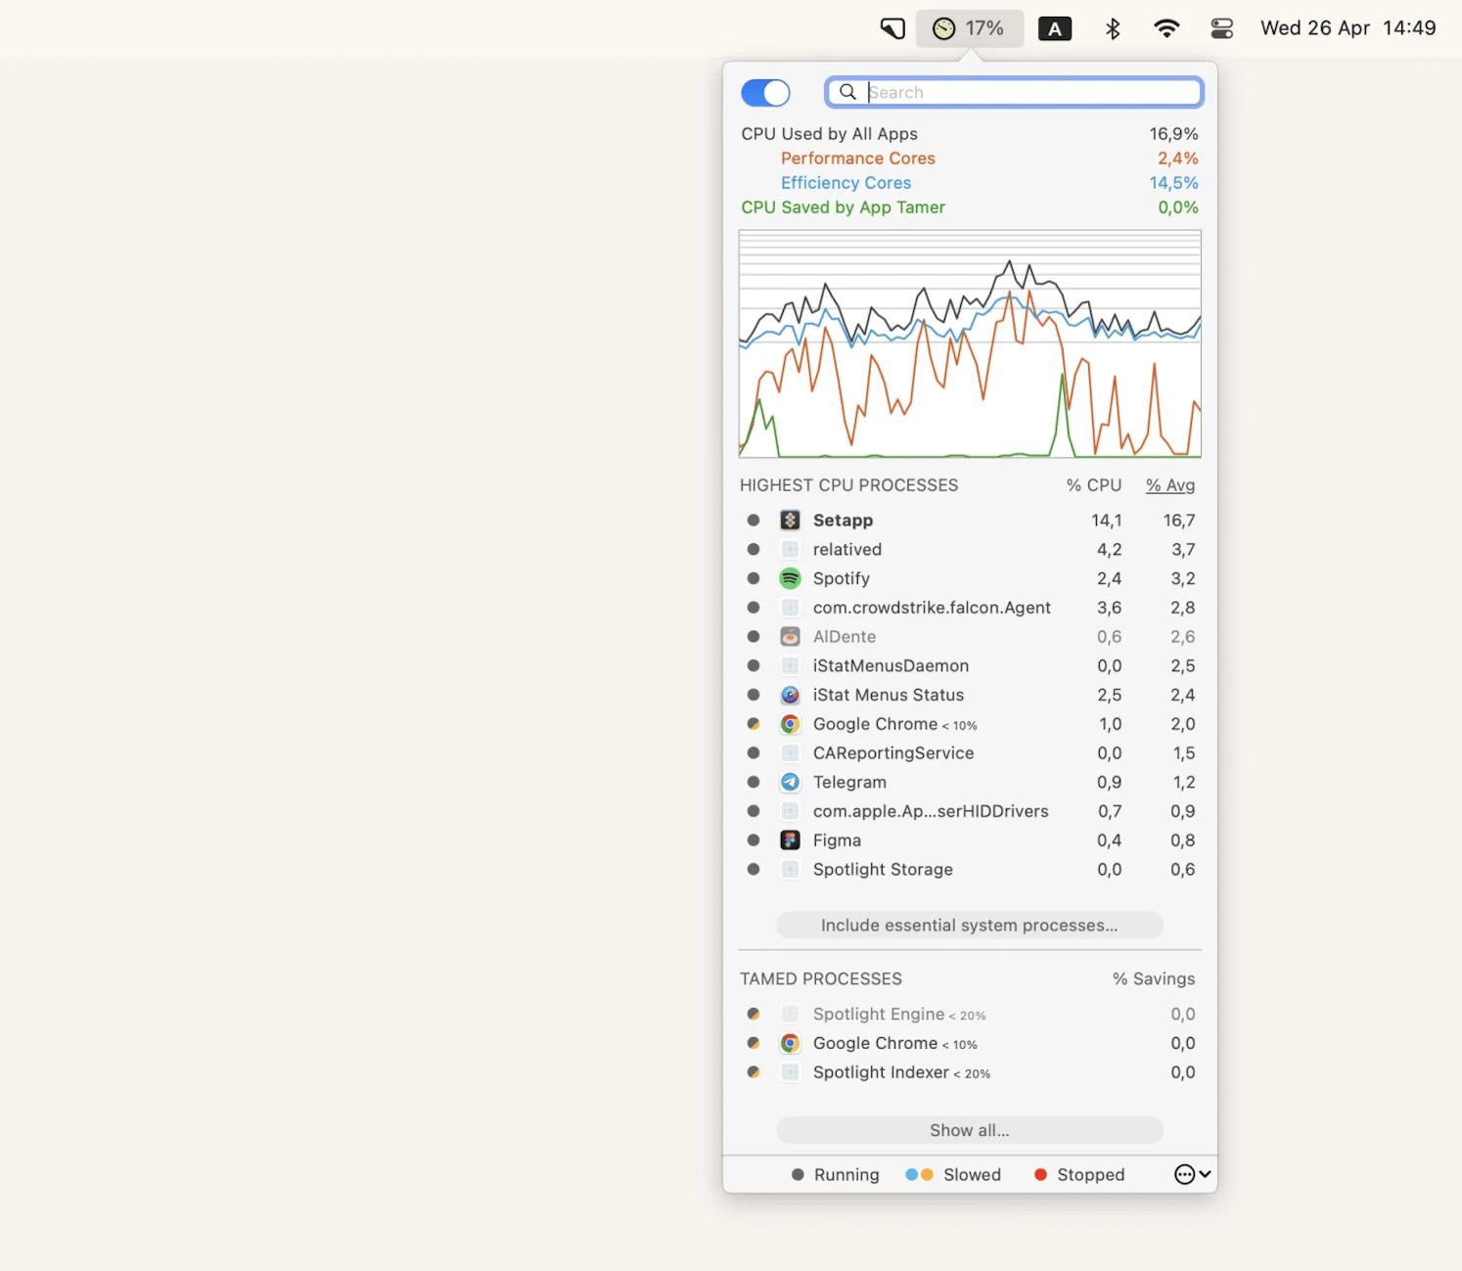Sort processes by % CPU column
This screenshot has width=1462, height=1271.
coord(1094,485)
